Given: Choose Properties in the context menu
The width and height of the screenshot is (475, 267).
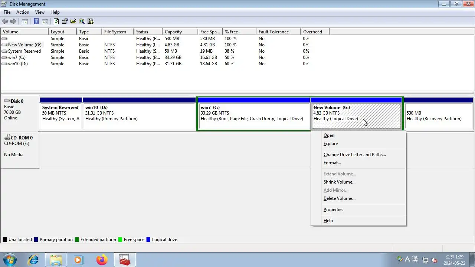Looking at the screenshot, I should click(x=358, y=210).
